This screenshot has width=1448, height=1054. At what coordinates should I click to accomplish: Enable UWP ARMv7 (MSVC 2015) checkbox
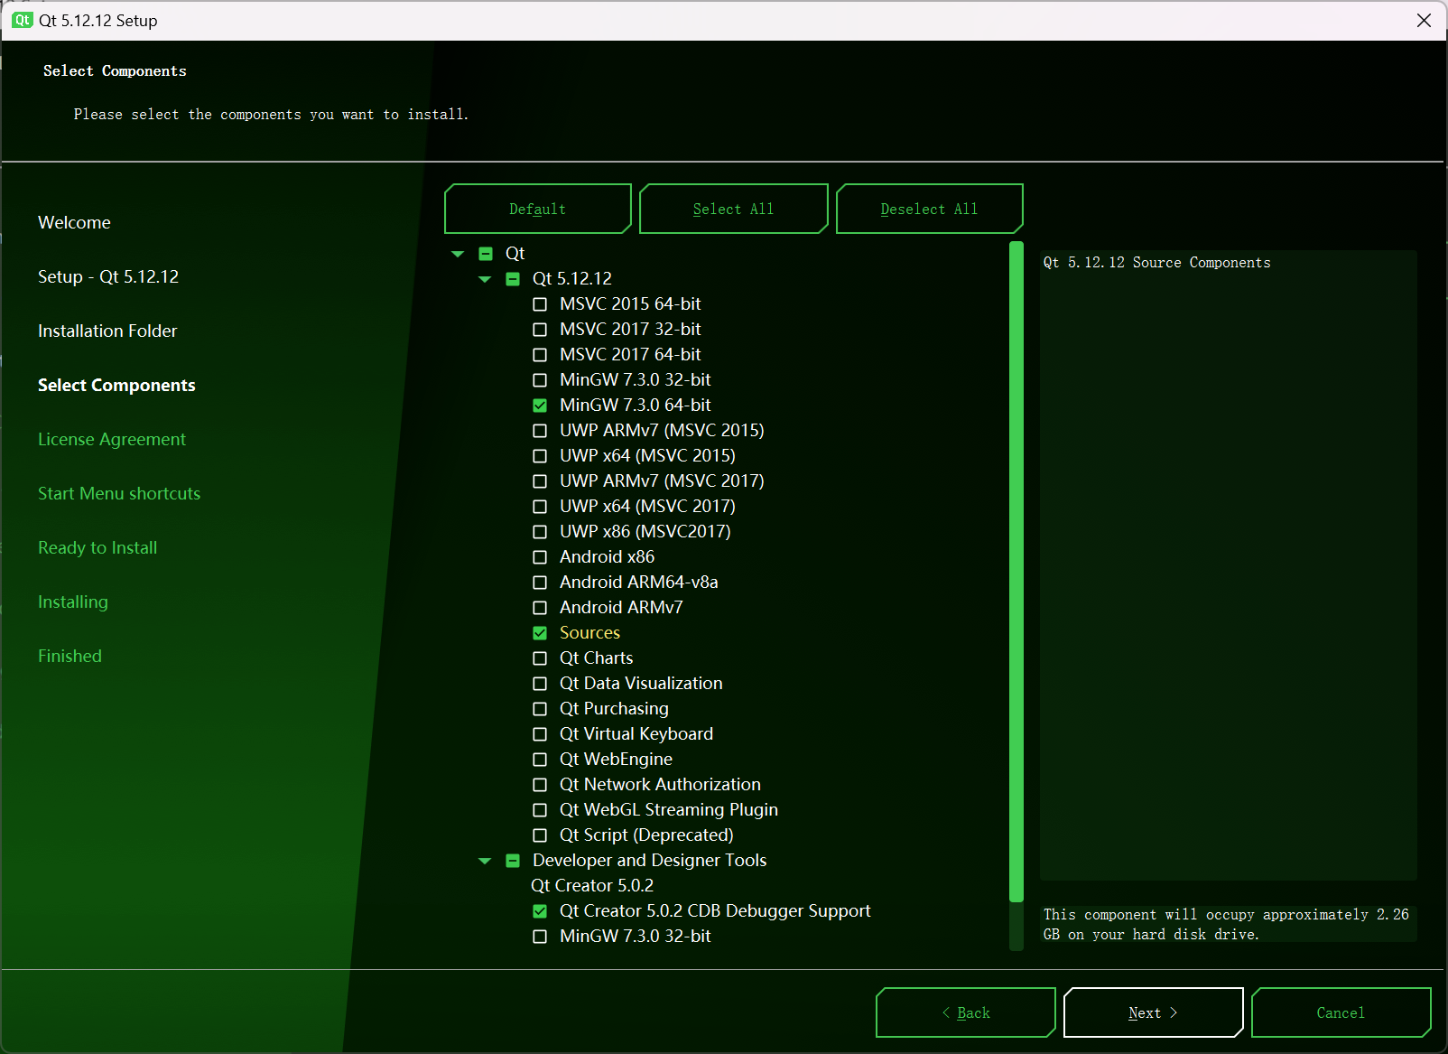(x=540, y=431)
